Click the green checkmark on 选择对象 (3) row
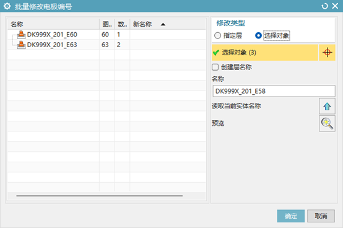343x228 pixels. pos(216,53)
